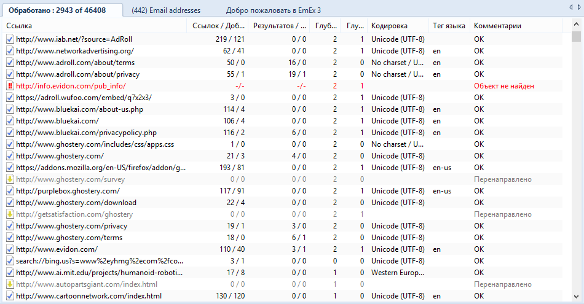Image resolution: width=584 pixels, height=304 pixels.
Task: Select http://www.evidon.com/ link text
Action: click(57, 249)
